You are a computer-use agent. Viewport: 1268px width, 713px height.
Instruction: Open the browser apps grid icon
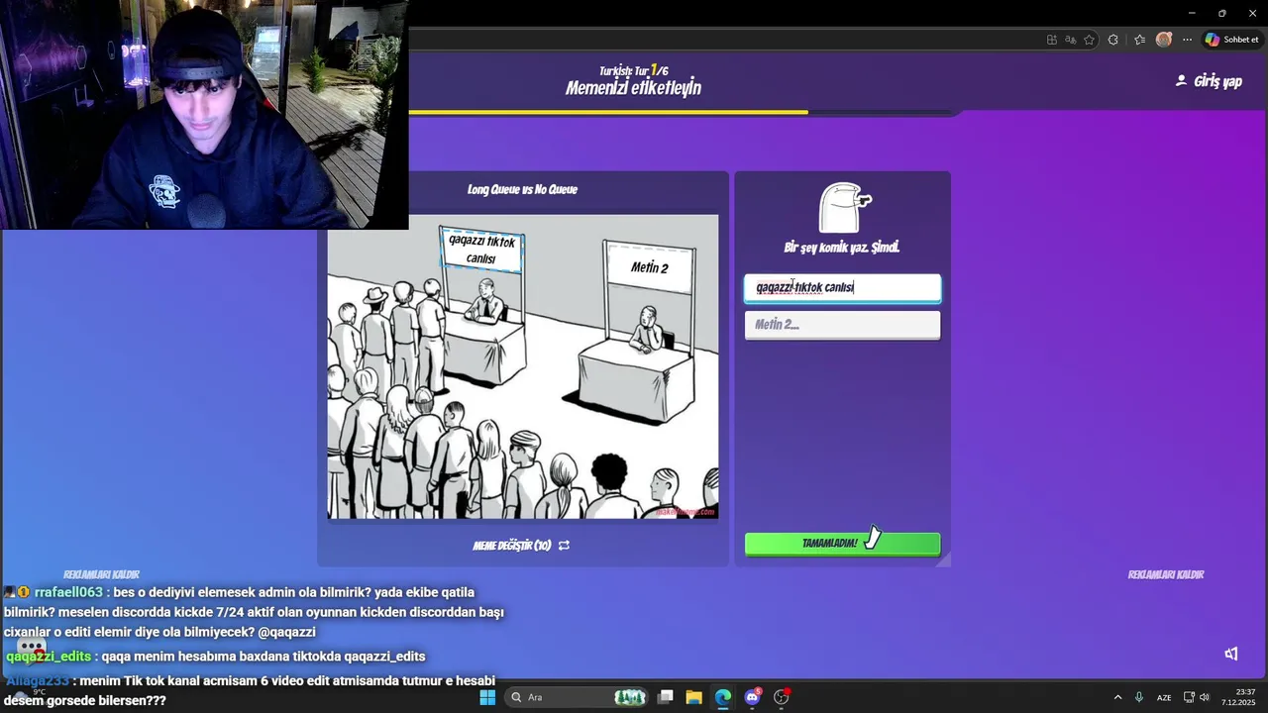[x=1051, y=40]
